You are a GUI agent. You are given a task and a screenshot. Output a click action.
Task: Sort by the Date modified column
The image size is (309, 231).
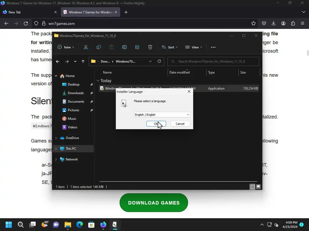pyautogui.click(x=179, y=72)
